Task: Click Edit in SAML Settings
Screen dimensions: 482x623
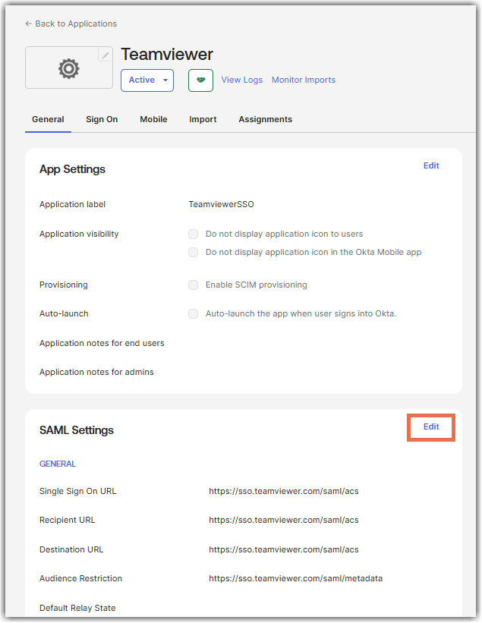Action: (431, 426)
